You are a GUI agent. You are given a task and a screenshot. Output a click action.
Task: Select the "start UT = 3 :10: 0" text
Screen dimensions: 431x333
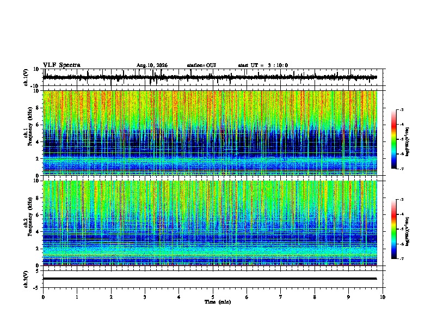263,65
